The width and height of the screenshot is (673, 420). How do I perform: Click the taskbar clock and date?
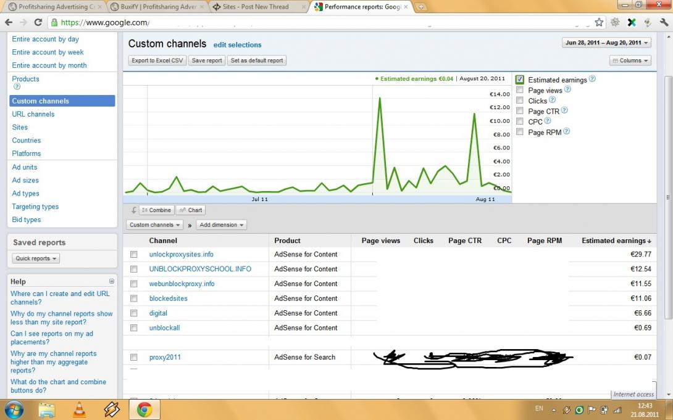click(645, 410)
